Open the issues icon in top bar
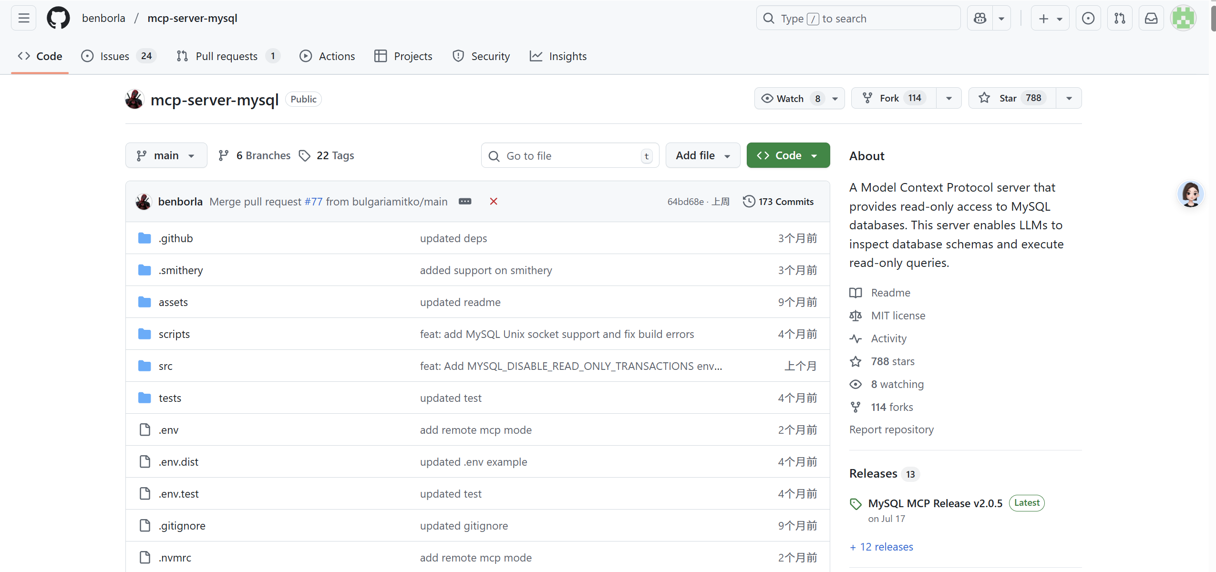This screenshot has width=1216, height=572. tap(1088, 18)
